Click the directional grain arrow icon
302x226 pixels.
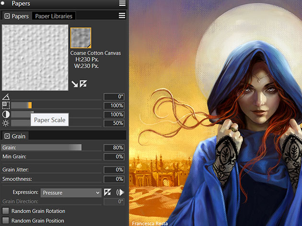pyautogui.click(x=74, y=84)
